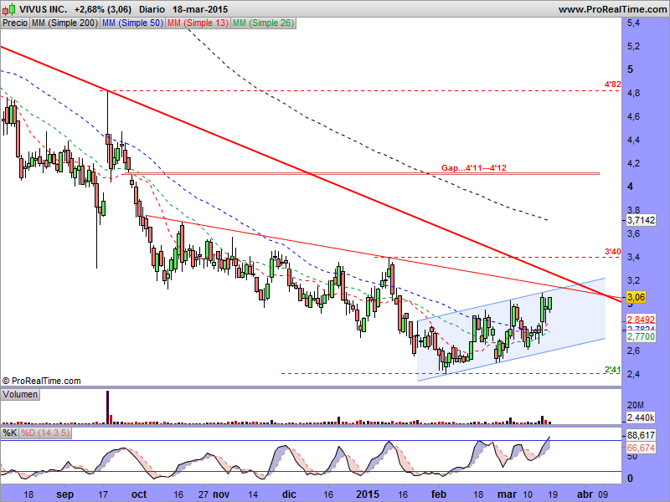Select the MM (Simple 13) indicator label
This screenshot has height=502, width=670.
click(198, 23)
